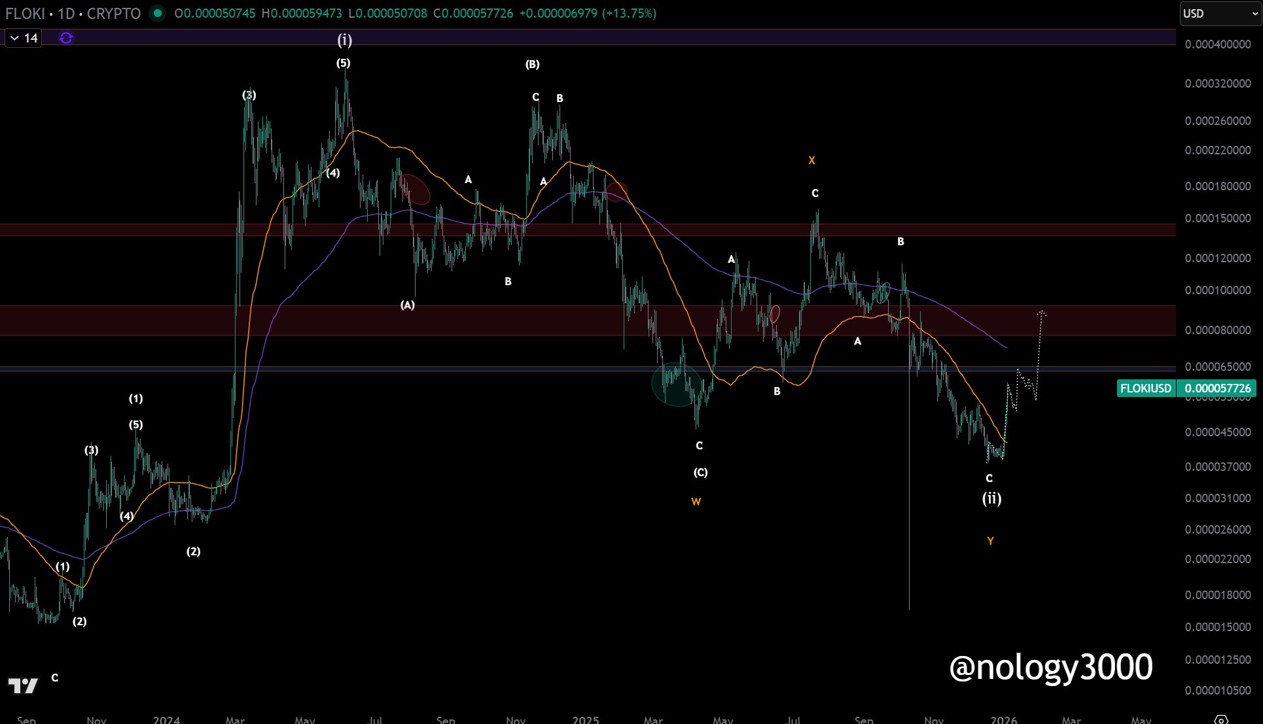This screenshot has width=1263, height=724.
Task: Select the @nology3000 watermark text
Action: [1050, 667]
